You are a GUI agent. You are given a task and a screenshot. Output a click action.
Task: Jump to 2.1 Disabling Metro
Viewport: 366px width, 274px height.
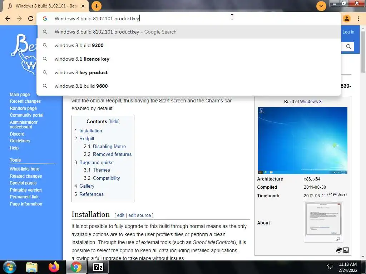click(x=109, y=146)
